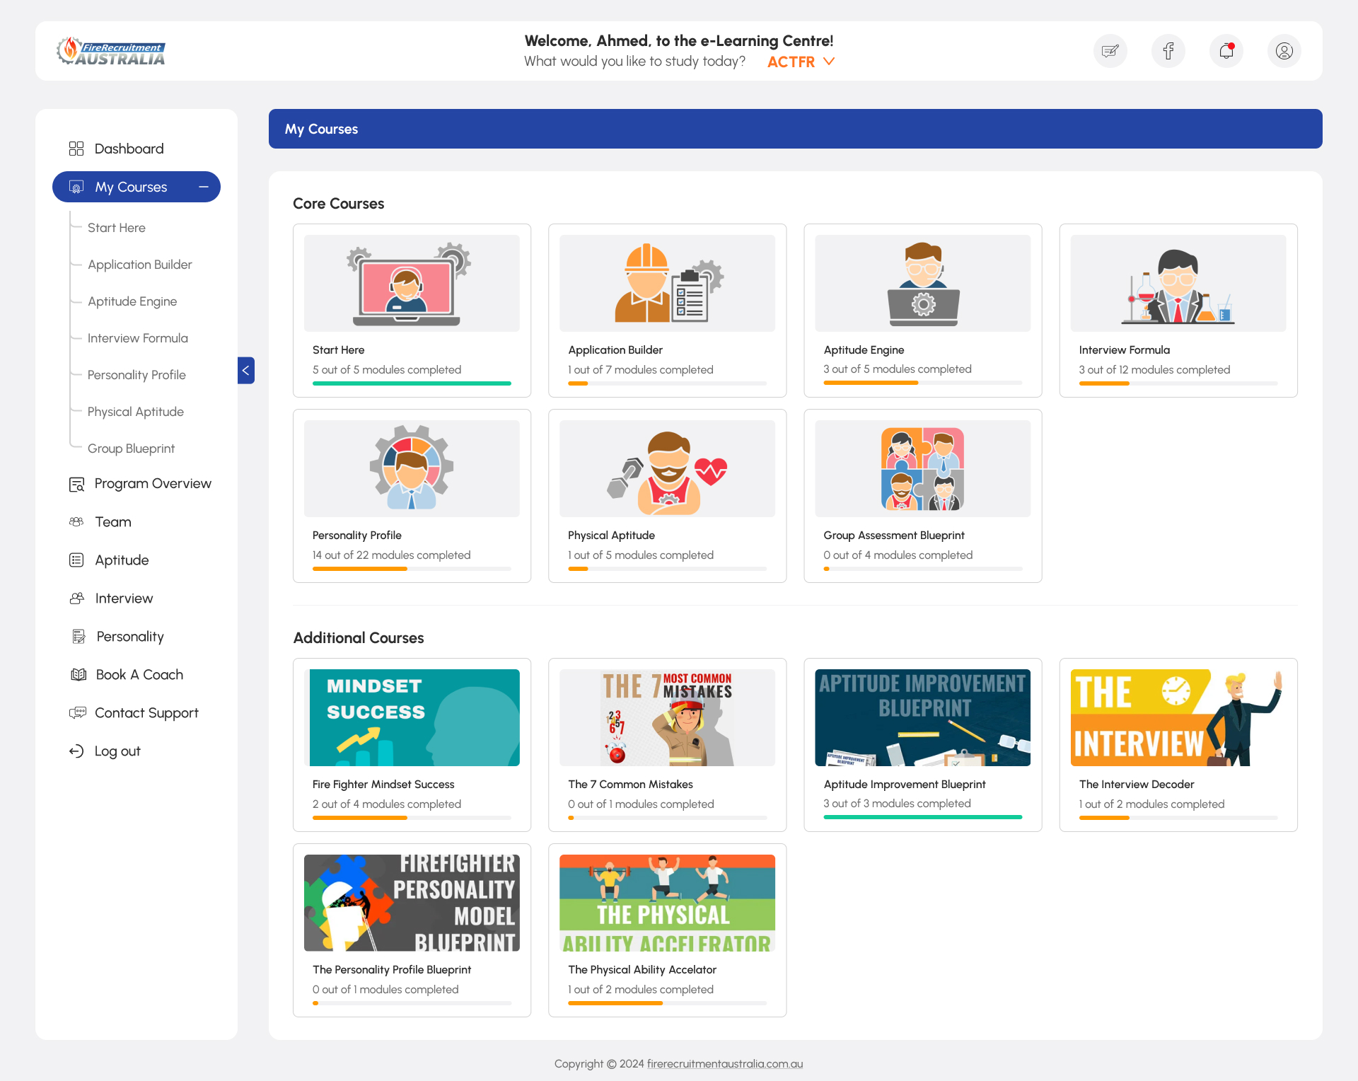Image resolution: width=1358 pixels, height=1081 pixels.
Task: Open firerecruitmentaustralia.com.au footer link
Action: (x=725, y=1063)
